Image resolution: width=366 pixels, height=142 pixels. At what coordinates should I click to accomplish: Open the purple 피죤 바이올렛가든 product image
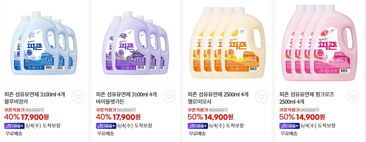click(135, 43)
